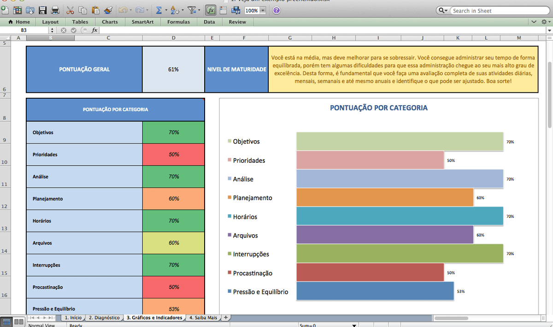Print the sheet with the printer icon

click(55, 10)
